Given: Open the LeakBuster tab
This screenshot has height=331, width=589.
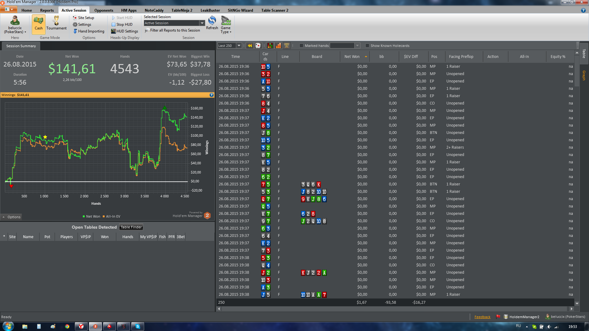Looking at the screenshot, I should coord(210,10).
